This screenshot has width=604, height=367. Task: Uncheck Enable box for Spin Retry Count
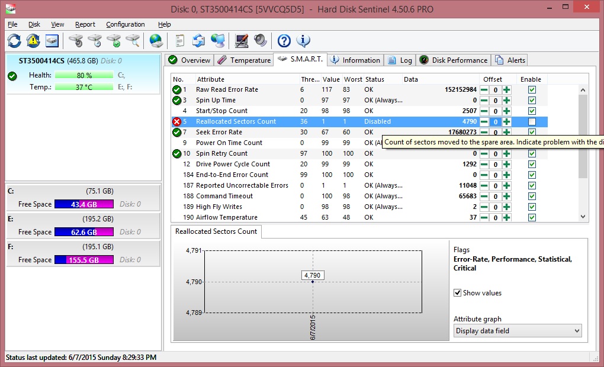[x=532, y=154]
